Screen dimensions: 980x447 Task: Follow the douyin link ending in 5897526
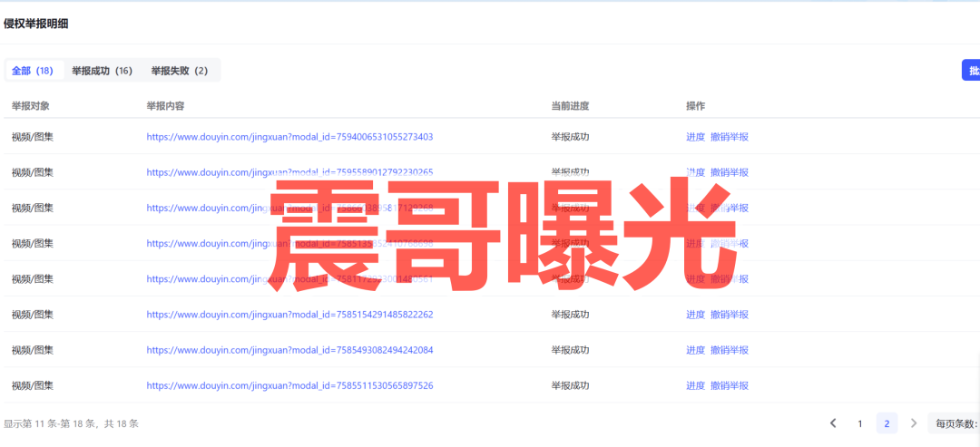[289, 385]
